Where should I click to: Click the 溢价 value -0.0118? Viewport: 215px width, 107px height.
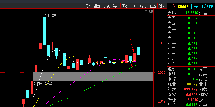[x=191, y=105]
